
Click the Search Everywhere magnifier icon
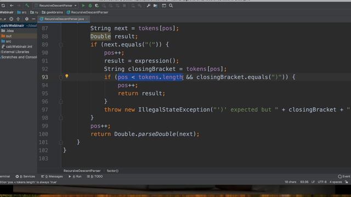[x=171, y=5]
